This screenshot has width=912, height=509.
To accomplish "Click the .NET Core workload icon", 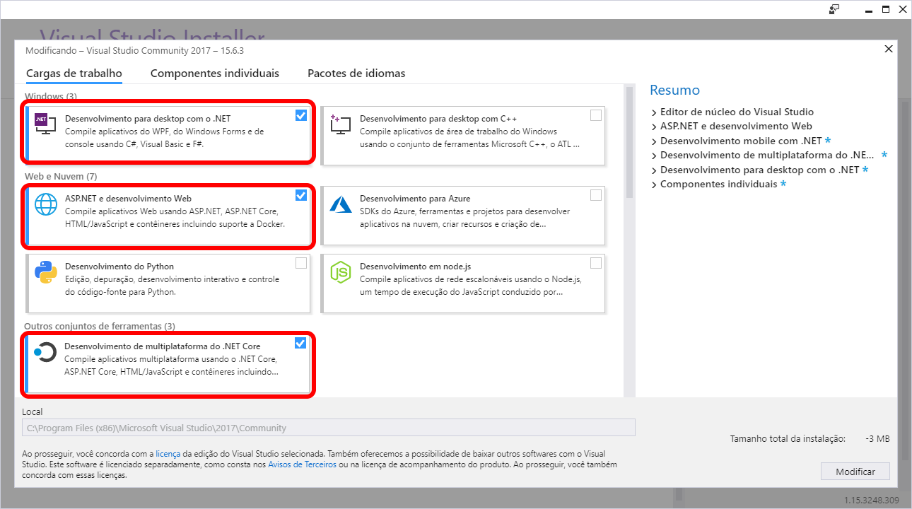I will click(x=45, y=352).
